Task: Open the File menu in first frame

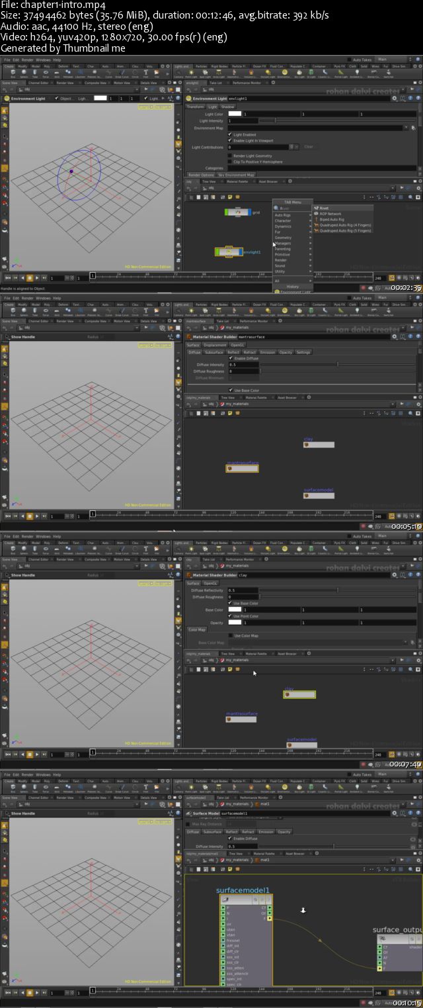Action: tap(7, 60)
